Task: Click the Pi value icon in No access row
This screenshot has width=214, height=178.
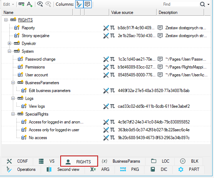Action: pyautogui.click(x=112, y=138)
